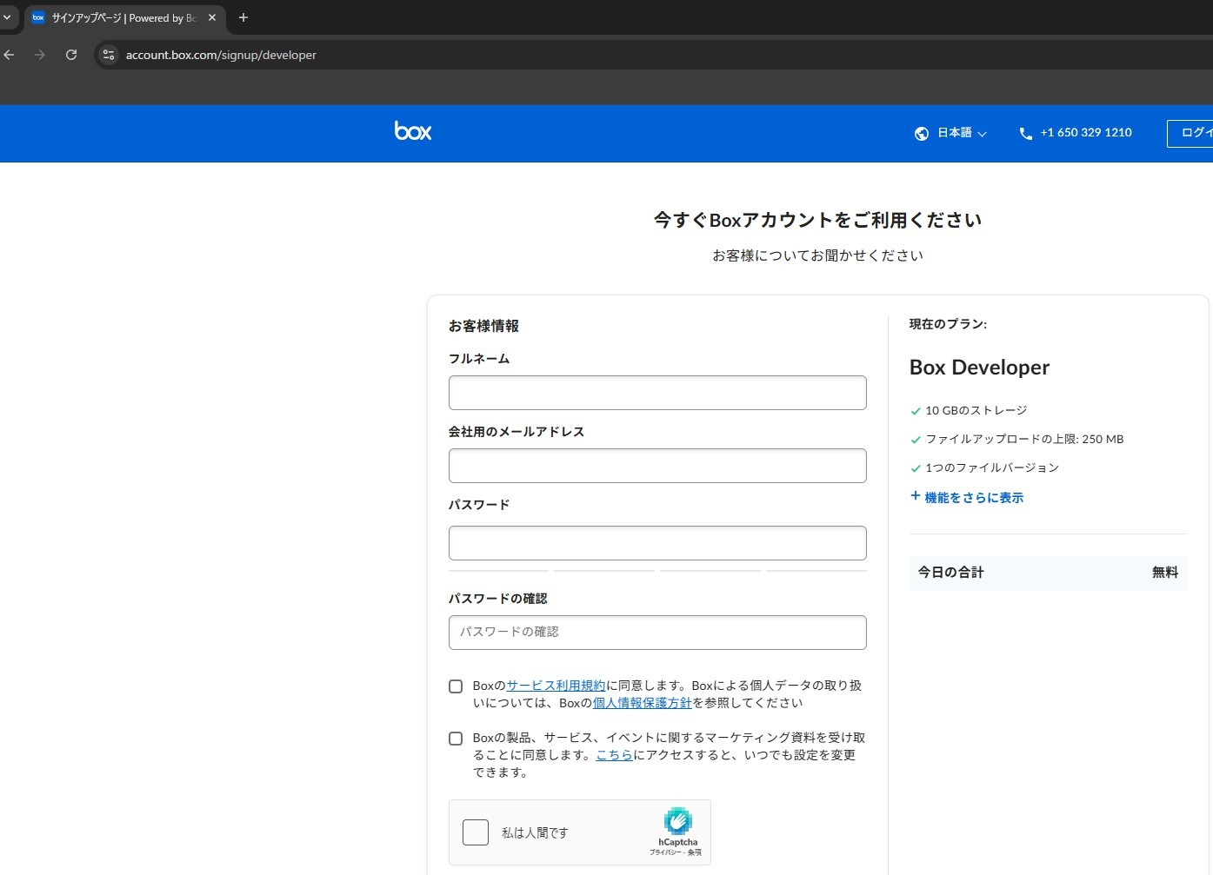The height and width of the screenshot is (875, 1213).
Task: Open the 個人情報保護方針 link
Action: pos(642,703)
